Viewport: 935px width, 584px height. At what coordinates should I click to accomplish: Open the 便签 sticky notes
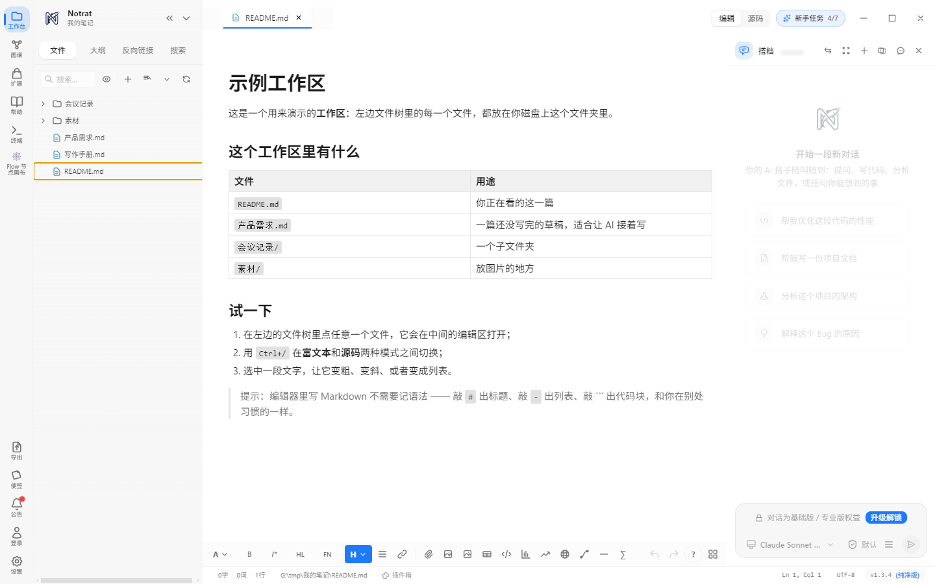[x=17, y=480]
